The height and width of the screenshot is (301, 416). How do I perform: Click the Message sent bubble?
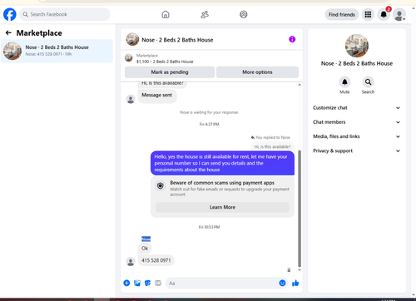coord(157,96)
